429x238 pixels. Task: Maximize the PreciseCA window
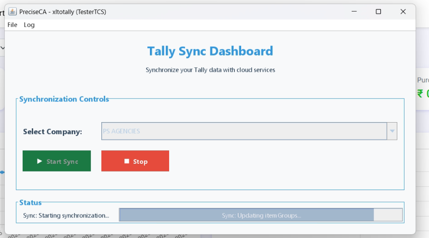click(x=379, y=11)
